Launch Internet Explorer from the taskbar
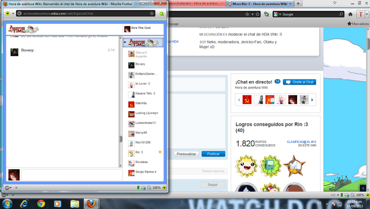 tap(24, 203)
